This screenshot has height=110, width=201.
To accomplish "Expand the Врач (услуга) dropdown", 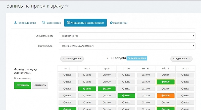I will point(127,46).
